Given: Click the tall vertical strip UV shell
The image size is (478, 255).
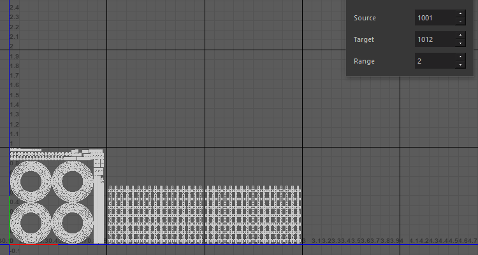Looking at the screenshot, I should pos(98,210).
